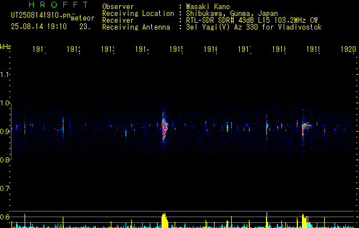Select the observer name Masaki Kano
The height and width of the screenshot is (228, 359).
[x=208, y=7]
